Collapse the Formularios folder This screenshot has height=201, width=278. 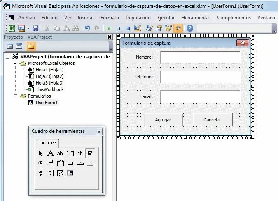[x=15, y=96]
